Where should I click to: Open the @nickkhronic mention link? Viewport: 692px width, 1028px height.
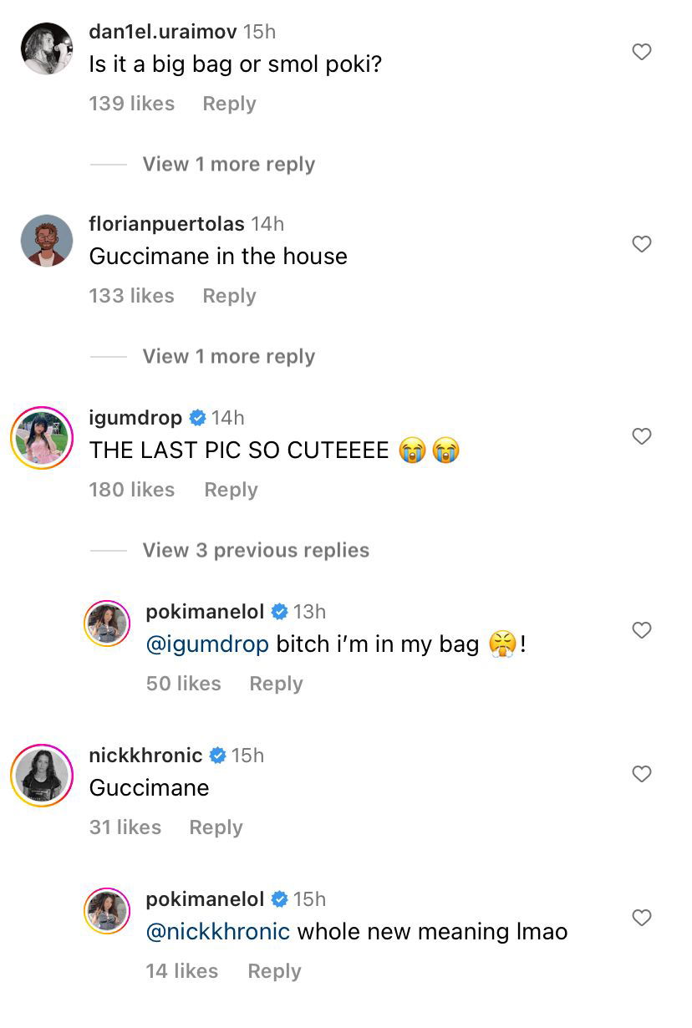click(x=217, y=932)
